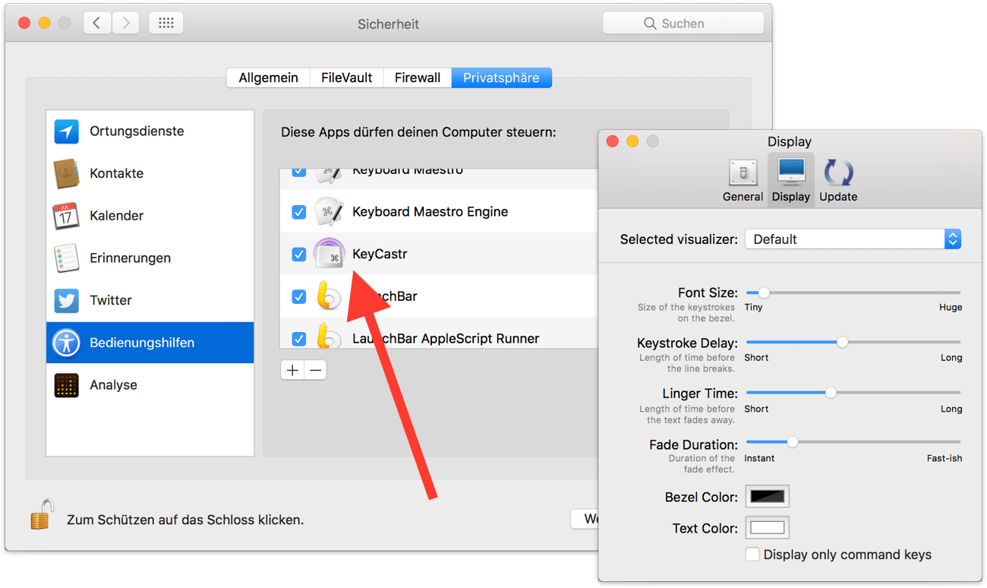Select Ortungsdienste location arrow icon

pyautogui.click(x=66, y=131)
